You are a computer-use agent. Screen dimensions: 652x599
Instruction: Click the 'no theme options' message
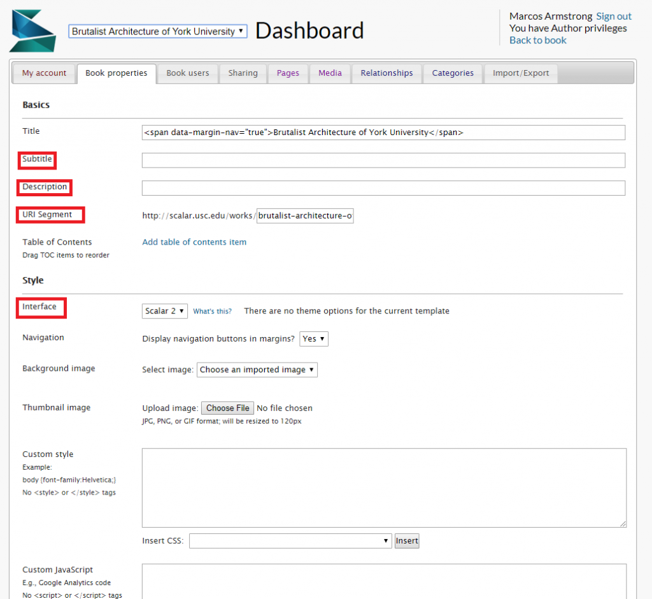click(x=347, y=311)
